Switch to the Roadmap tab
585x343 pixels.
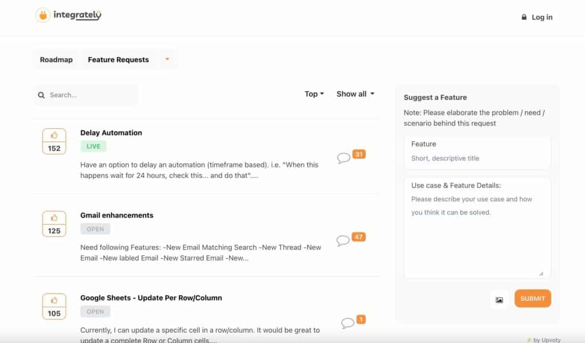[x=56, y=60]
